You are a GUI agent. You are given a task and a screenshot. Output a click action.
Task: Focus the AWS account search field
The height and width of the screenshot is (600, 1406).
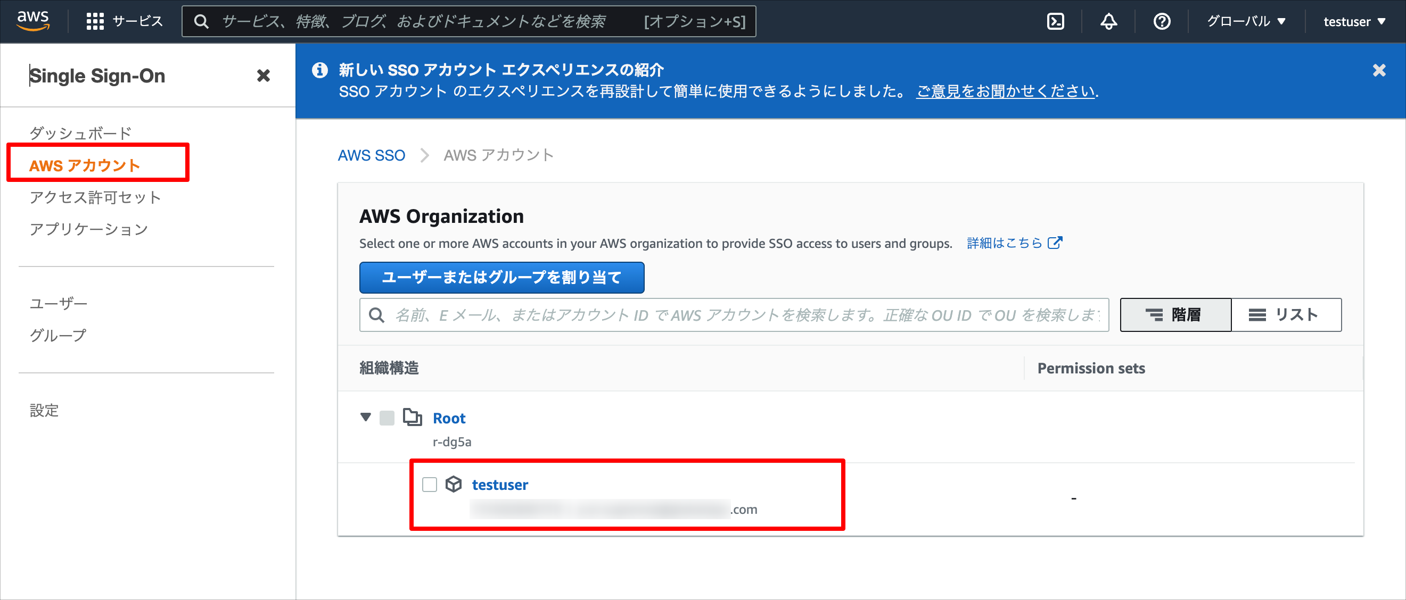tap(734, 315)
